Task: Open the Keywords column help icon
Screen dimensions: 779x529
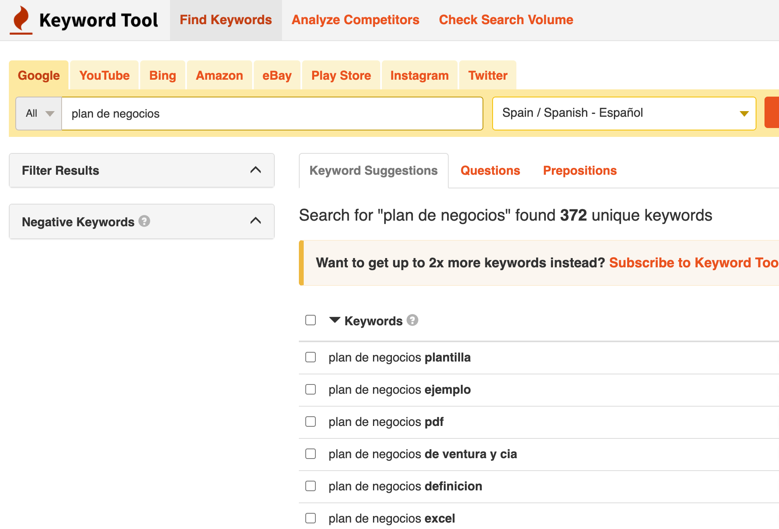Action: [412, 320]
